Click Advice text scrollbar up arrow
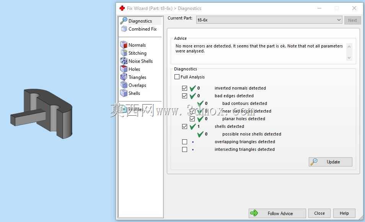 (x=349, y=47)
